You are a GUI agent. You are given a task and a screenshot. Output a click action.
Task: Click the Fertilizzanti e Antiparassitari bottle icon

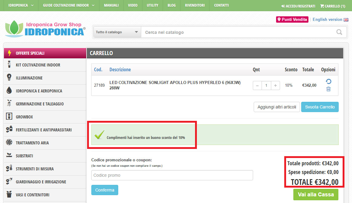tap(9, 129)
